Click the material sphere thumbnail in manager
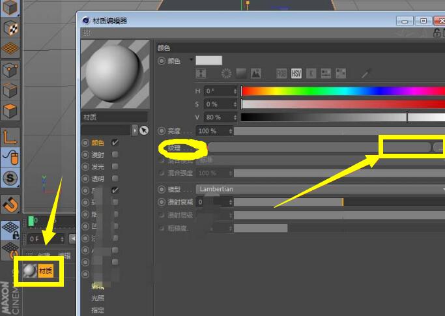445x316 pixels. point(30,271)
